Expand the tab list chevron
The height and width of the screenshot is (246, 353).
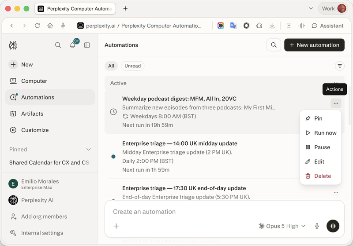[x=311, y=8]
